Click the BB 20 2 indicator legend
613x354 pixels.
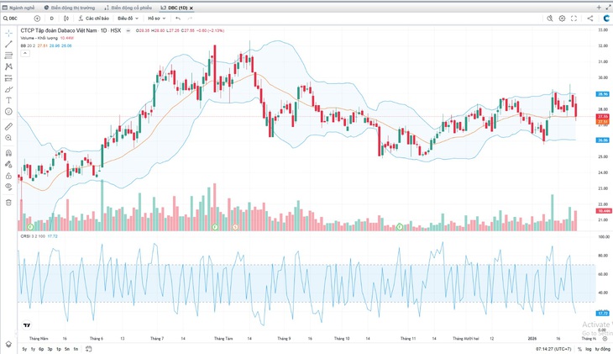click(28, 45)
